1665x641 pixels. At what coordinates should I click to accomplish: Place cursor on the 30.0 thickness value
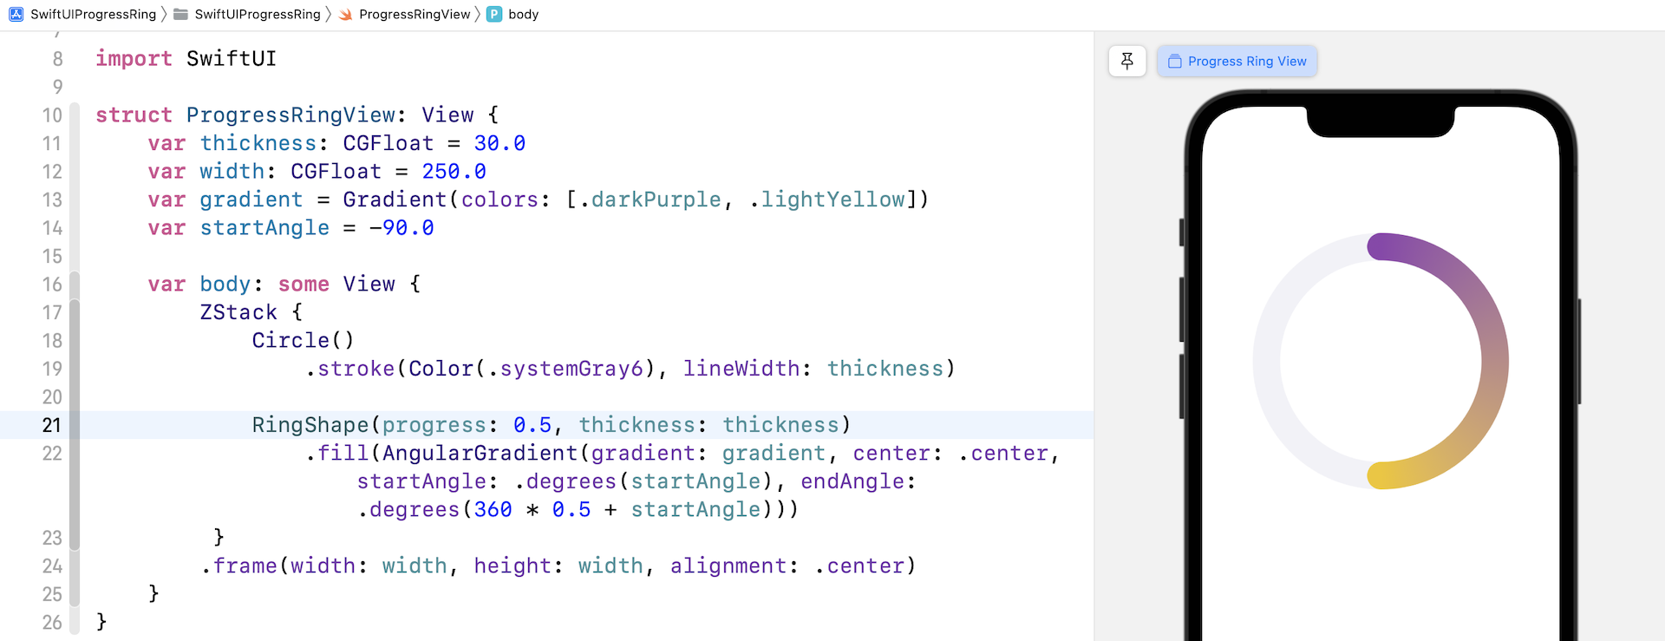coord(499,143)
